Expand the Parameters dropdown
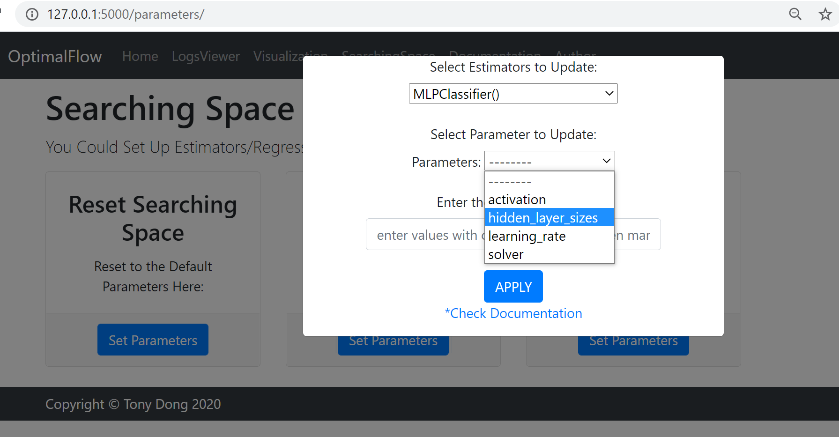Image resolution: width=839 pixels, height=437 pixels. coord(549,162)
